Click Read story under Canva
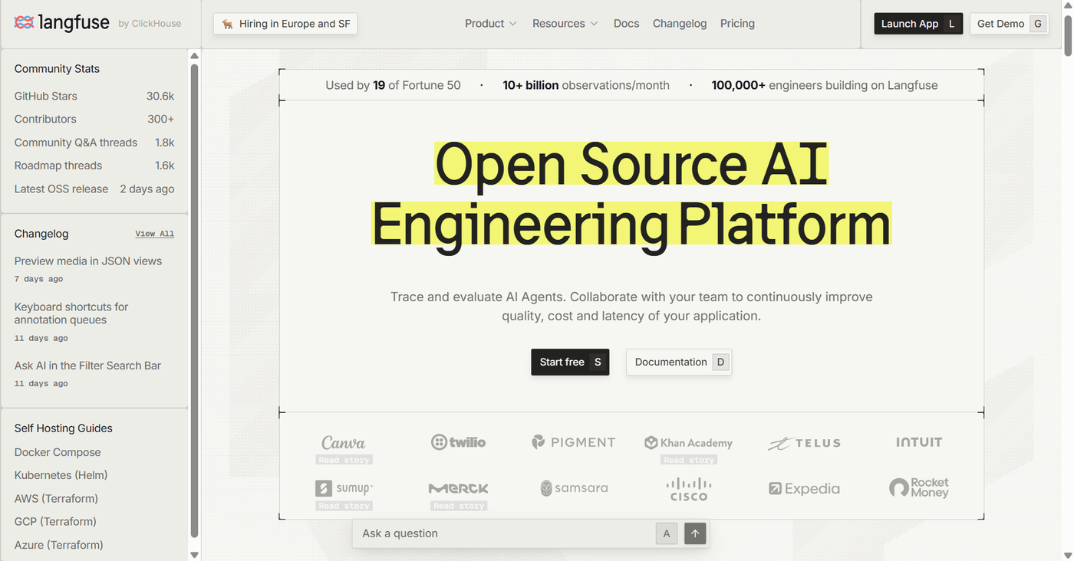This screenshot has height=561, width=1074. tap(344, 460)
